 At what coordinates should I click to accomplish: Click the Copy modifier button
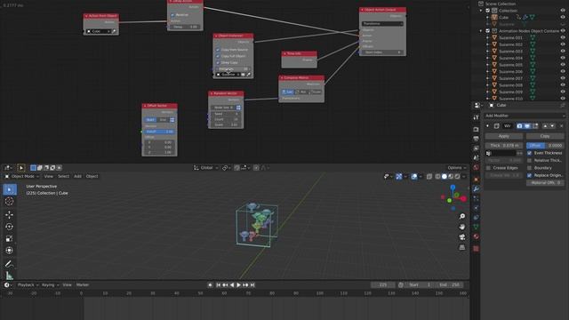click(x=545, y=136)
